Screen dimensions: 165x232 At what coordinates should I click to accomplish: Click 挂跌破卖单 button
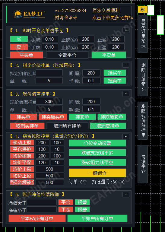(112, 117)
